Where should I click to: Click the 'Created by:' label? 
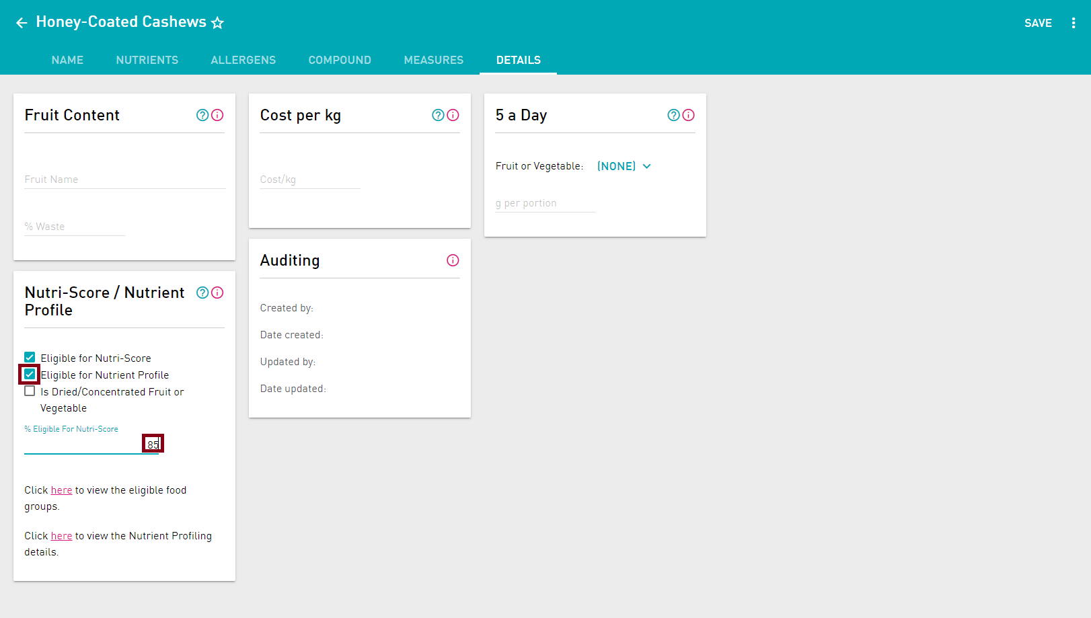(287, 308)
